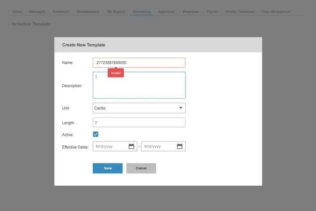
Task: Click the Description label
Action: pos(72,85)
